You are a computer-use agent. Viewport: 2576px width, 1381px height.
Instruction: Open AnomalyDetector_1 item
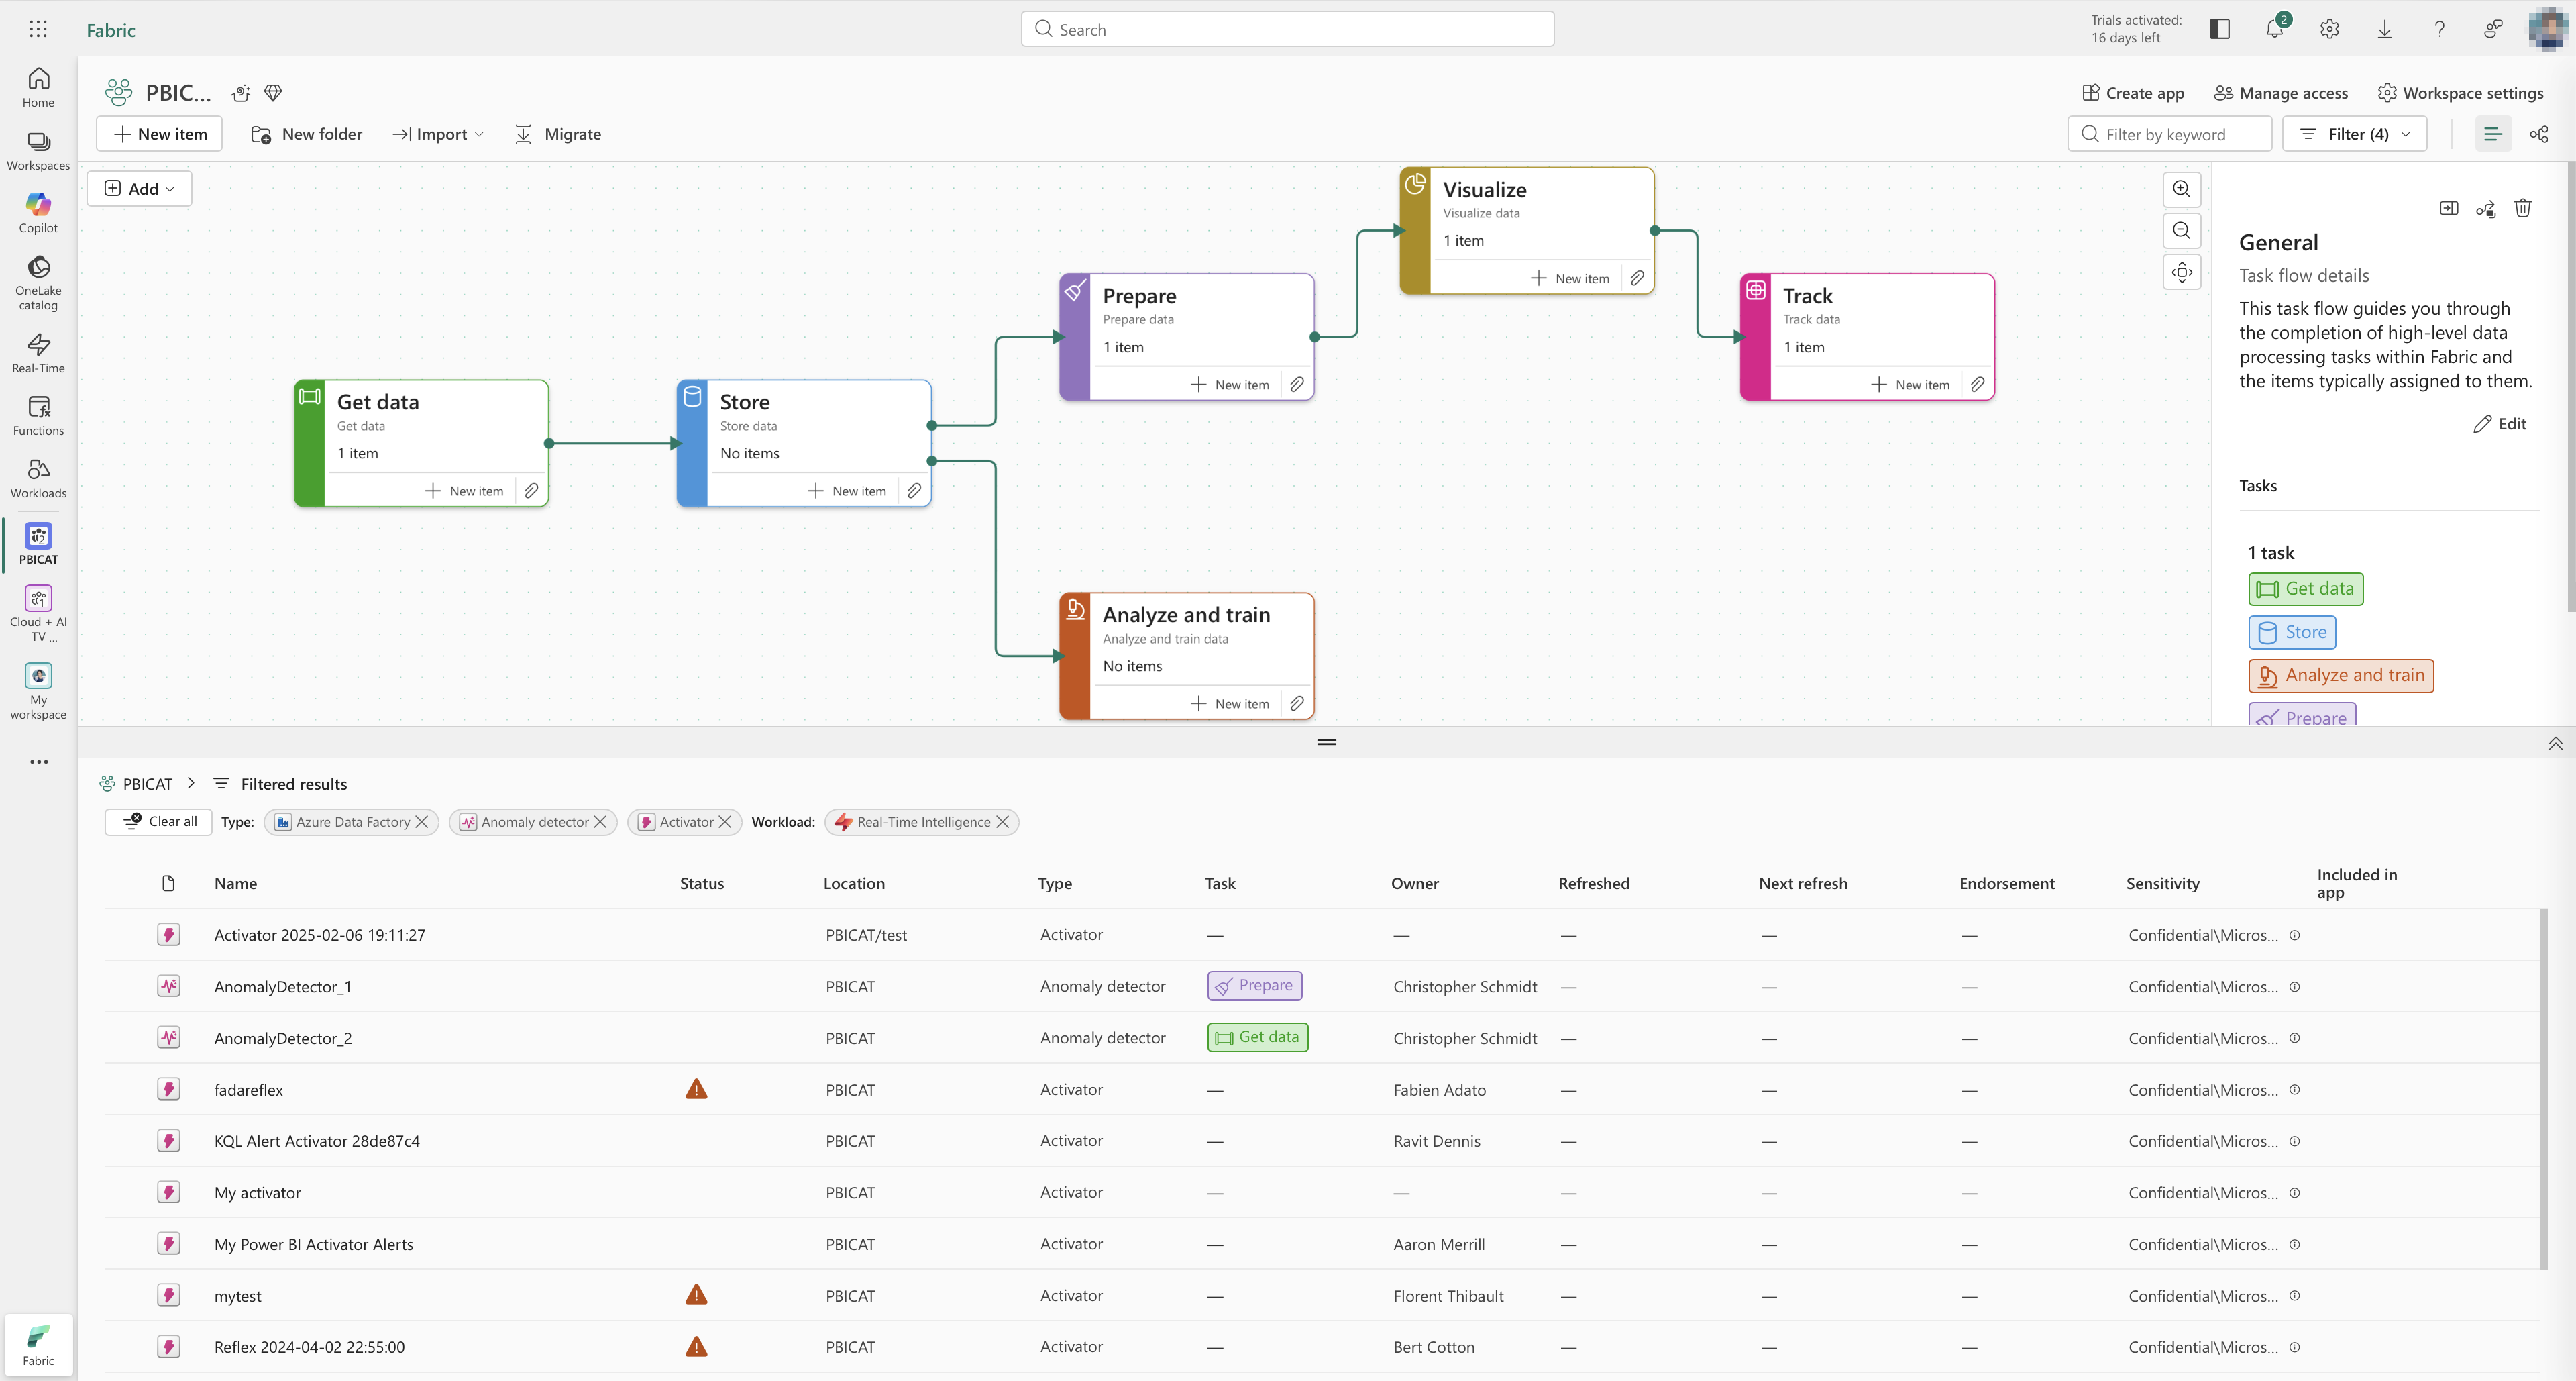(282, 987)
